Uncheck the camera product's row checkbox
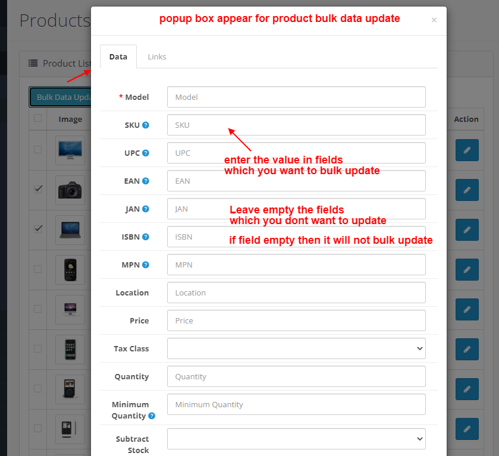Screen dimensions: 499x456 (38, 190)
